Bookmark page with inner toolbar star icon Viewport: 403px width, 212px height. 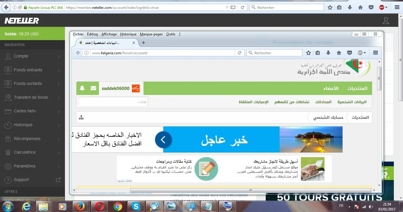coord(309,53)
